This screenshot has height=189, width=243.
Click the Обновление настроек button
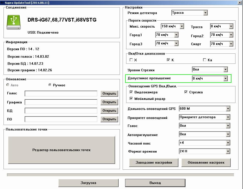click(x=206, y=162)
